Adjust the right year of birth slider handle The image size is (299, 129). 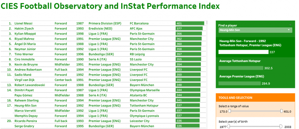click(x=281, y=126)
